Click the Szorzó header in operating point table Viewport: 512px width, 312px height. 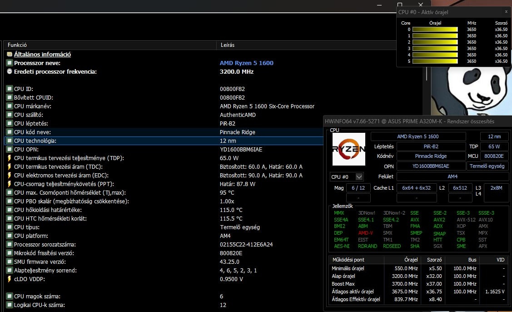click(432, 260)
